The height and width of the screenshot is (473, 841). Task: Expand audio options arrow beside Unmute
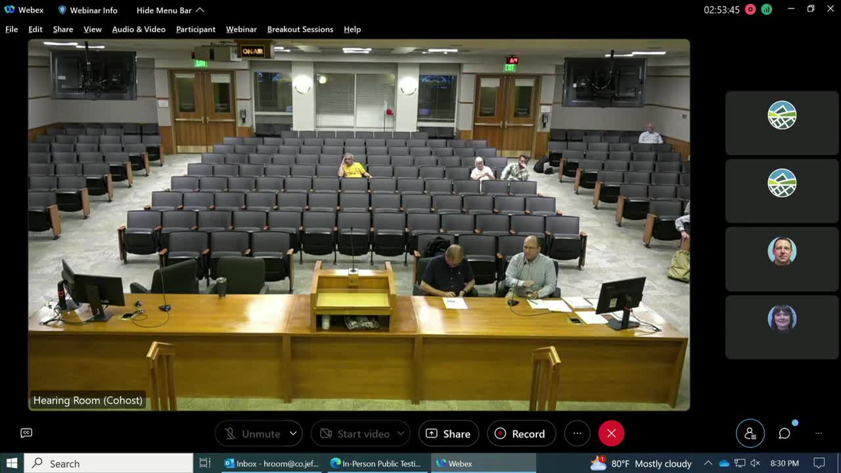[293, 434]
